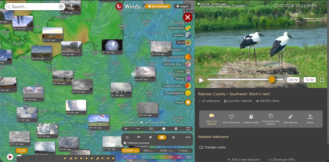Click the Search input field
This screenshot has width=329, height=162.
[x=35, y=7]
